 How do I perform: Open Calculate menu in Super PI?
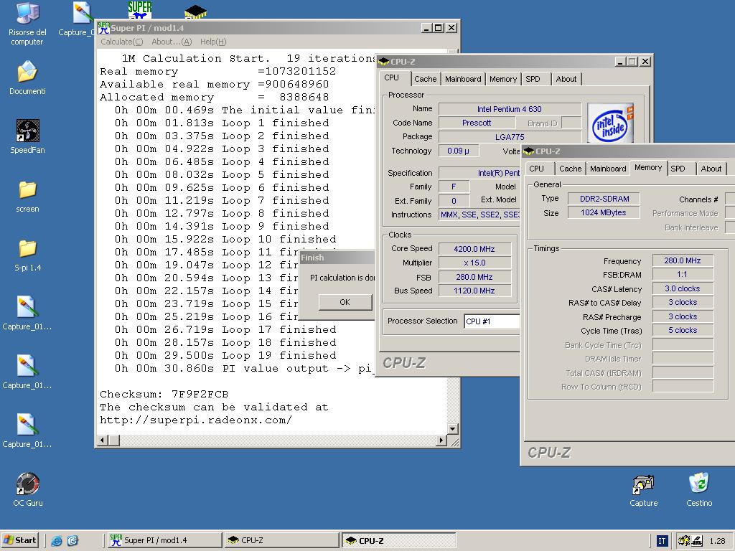click(121, 42)
